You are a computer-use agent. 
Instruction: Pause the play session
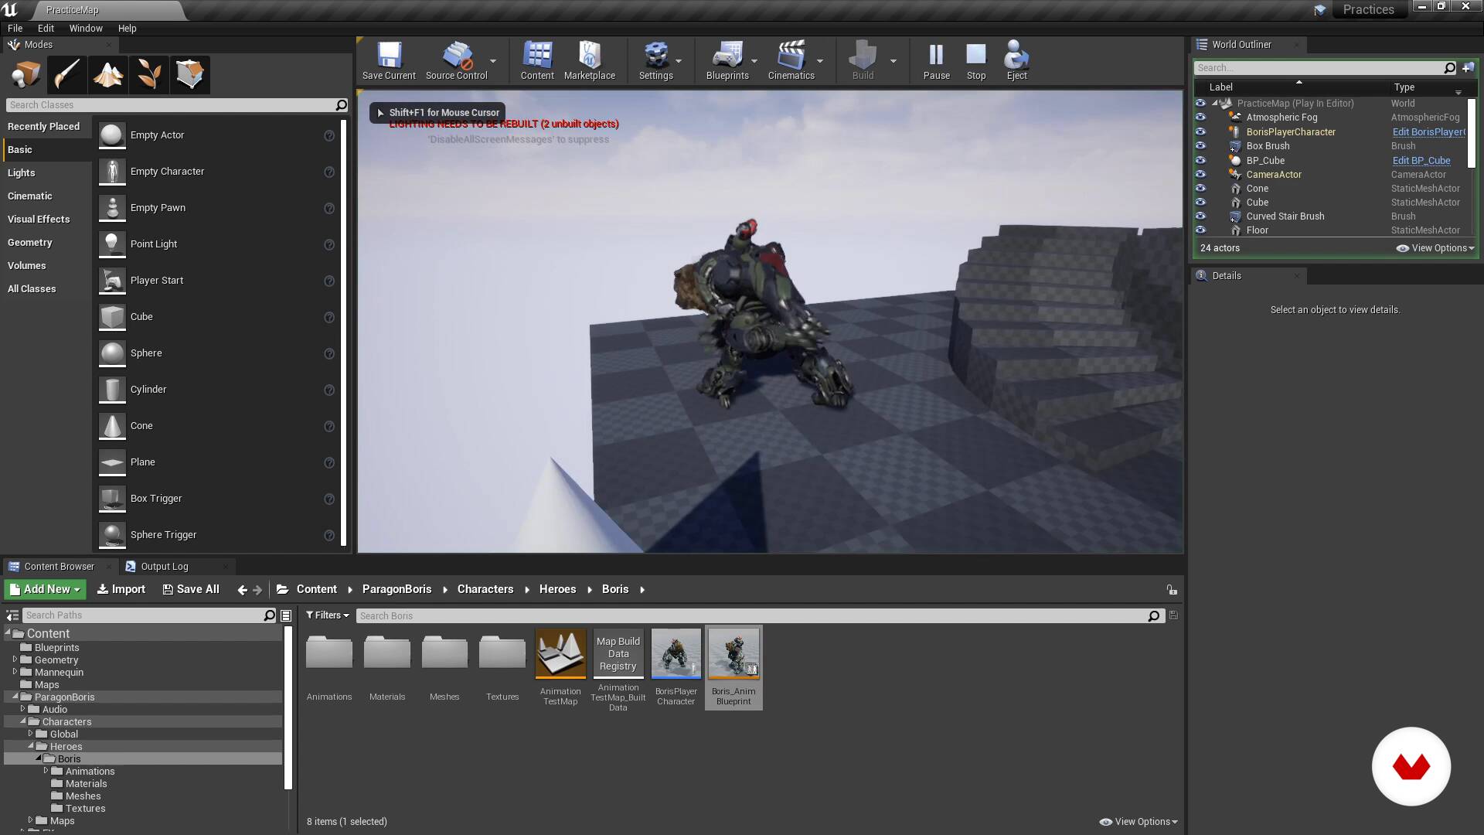(x=936, y=56)
